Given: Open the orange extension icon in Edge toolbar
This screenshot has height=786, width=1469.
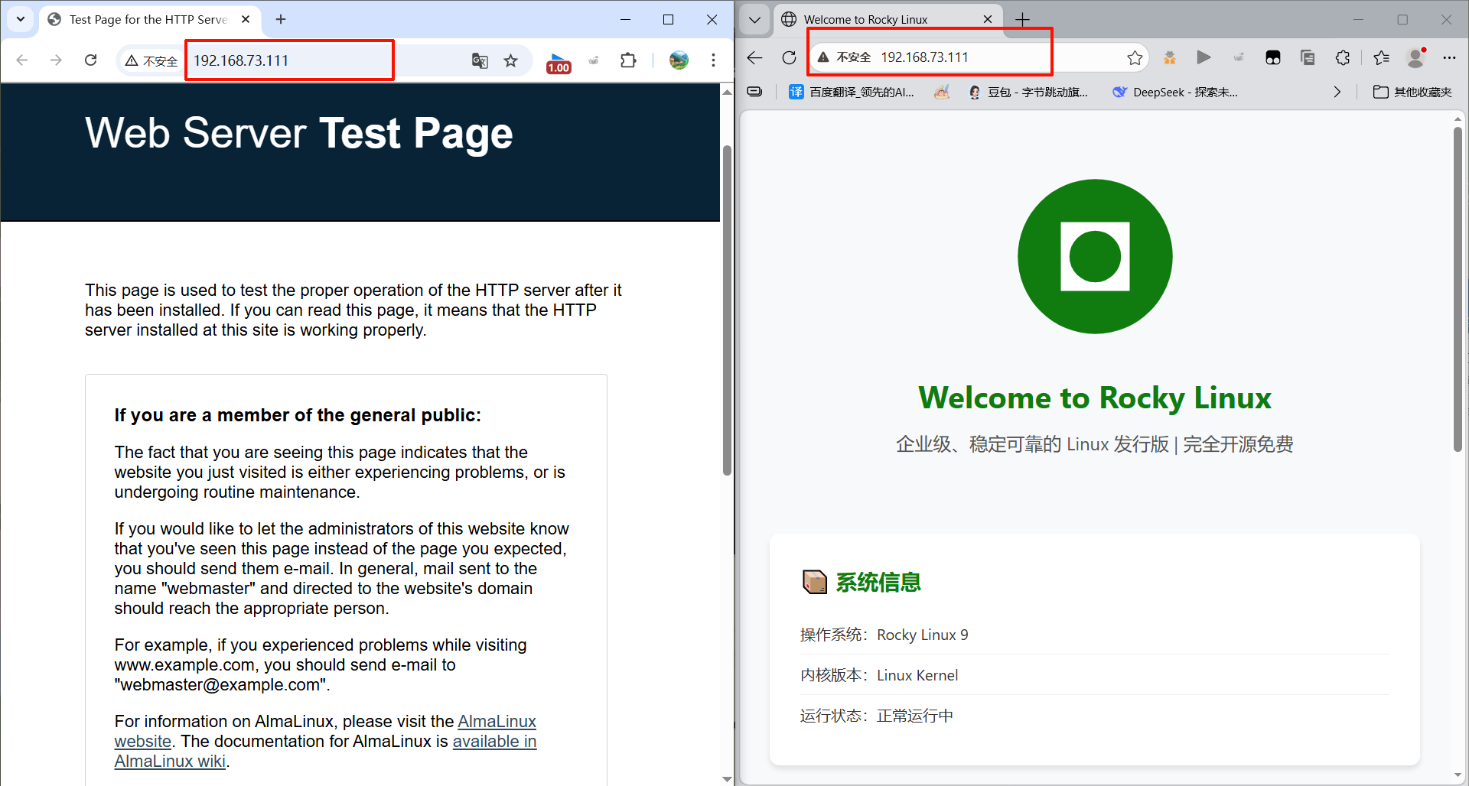Looking at the screenshot, I should pos(1170,57).
